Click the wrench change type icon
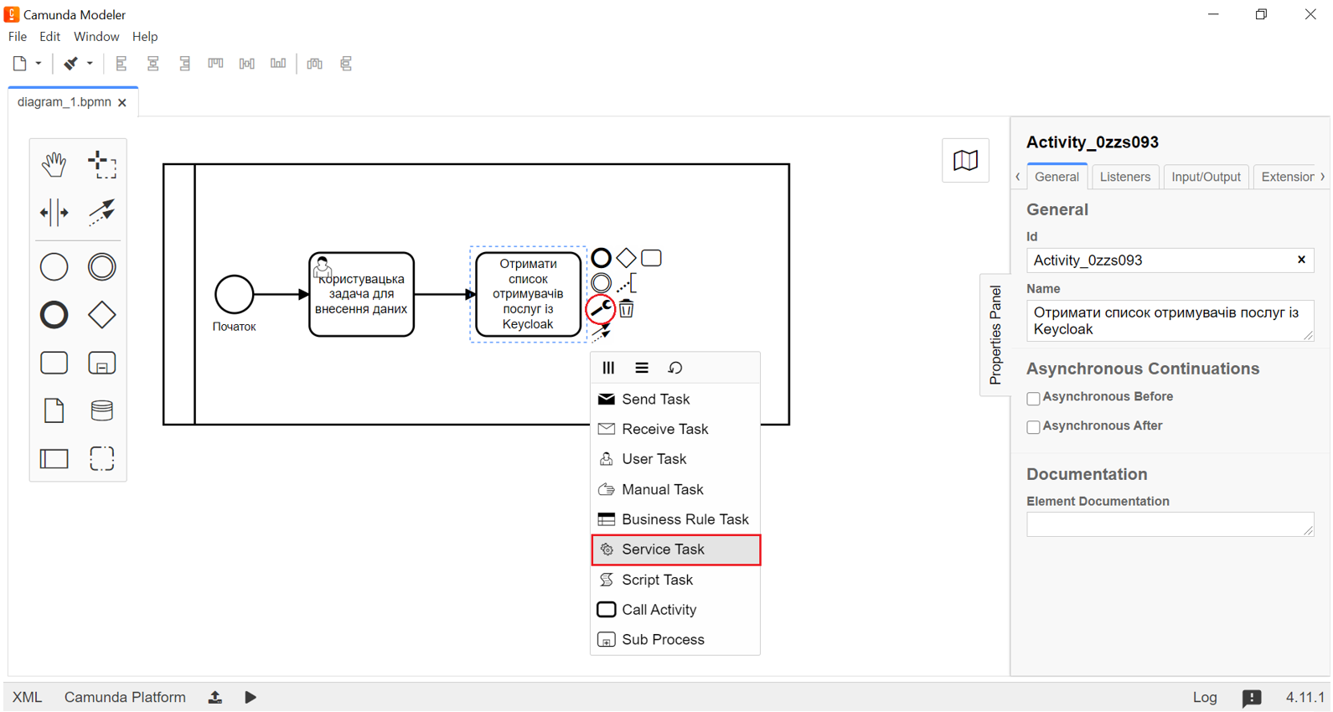 click(x=601, y=309)
